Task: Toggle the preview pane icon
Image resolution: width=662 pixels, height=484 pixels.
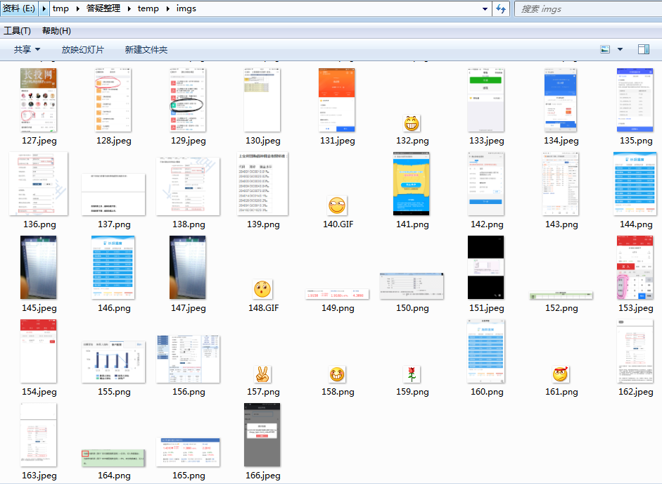Action: (644, 49)
